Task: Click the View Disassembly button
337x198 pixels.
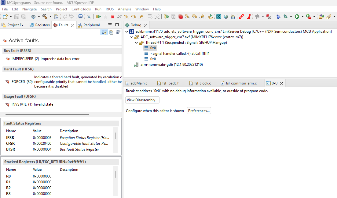Action: pos(142,100)
